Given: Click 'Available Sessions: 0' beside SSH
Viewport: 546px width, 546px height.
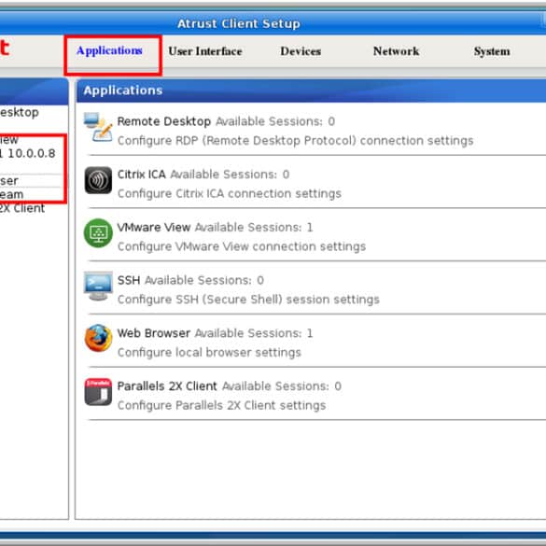Looking at the screenshot, I should coord(204,280).
